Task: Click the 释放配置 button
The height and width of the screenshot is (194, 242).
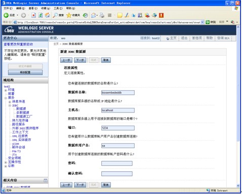Action: [x=25, y=72]
